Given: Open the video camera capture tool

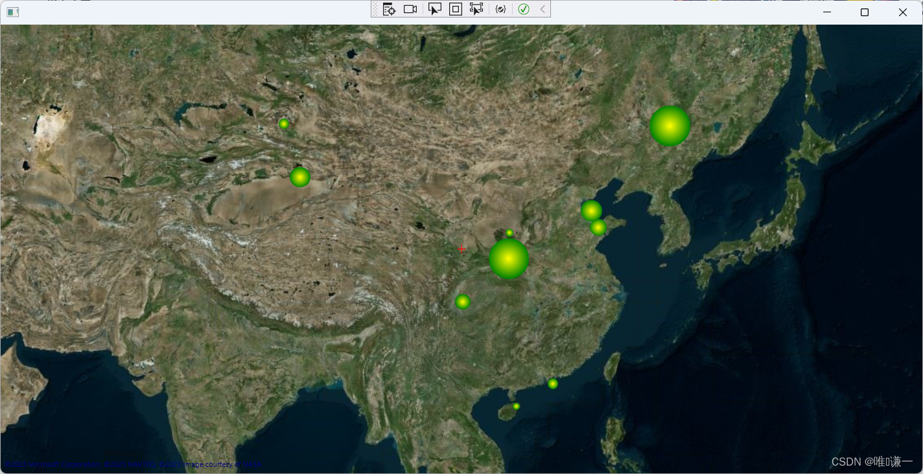Looking at the screenshot, I should [410, 9].
